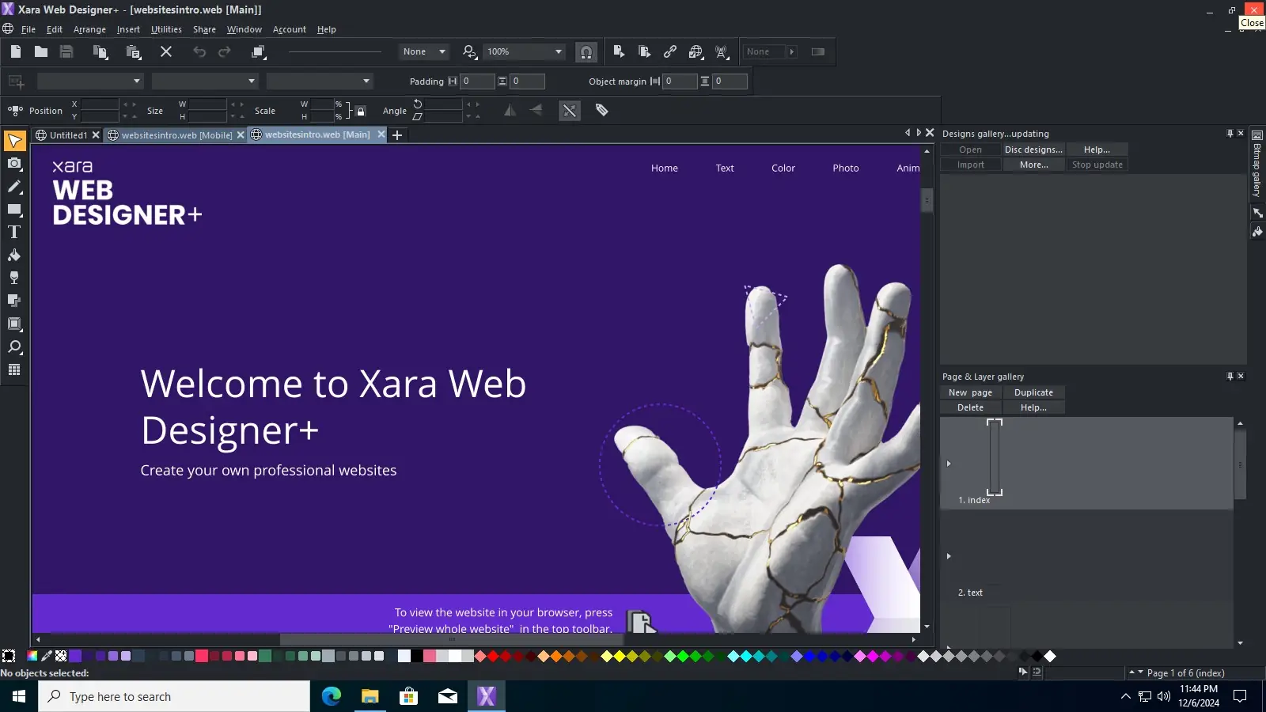Open the line width dropdown showing None

tap(424, 51)
